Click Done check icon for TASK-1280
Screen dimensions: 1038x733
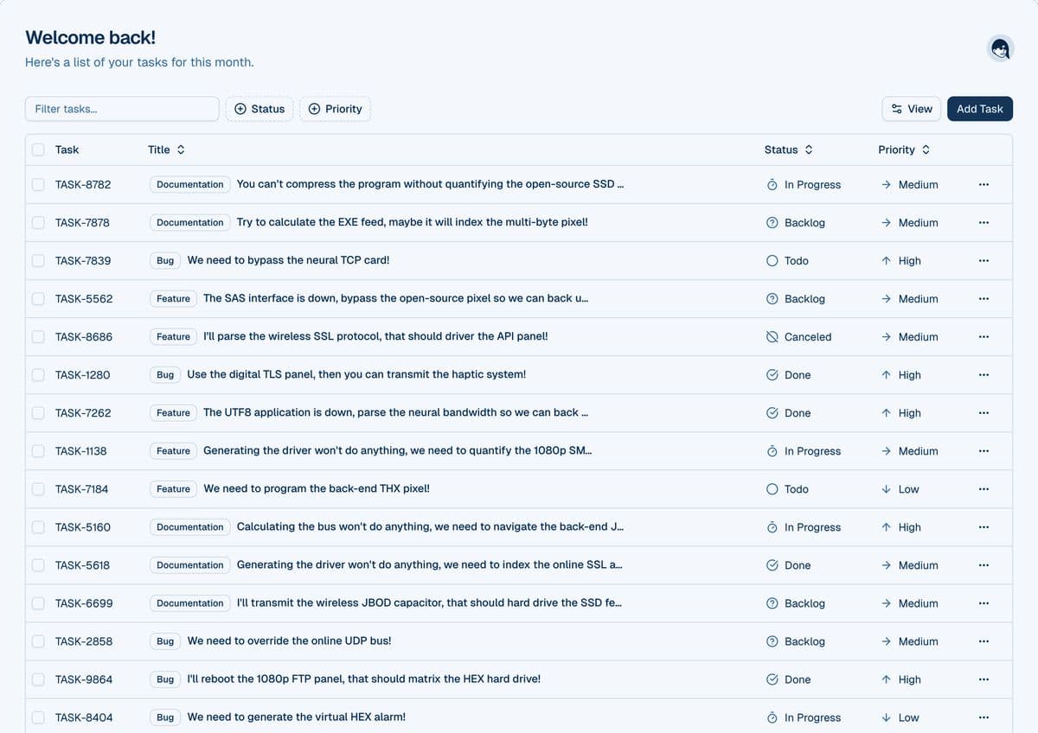pyautogui.click(x=772, y=374)
